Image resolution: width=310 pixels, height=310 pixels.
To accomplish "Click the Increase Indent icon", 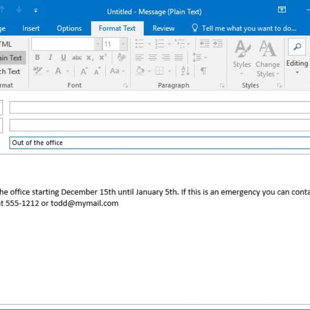I will pyautogui.click(x=217, y=44).
